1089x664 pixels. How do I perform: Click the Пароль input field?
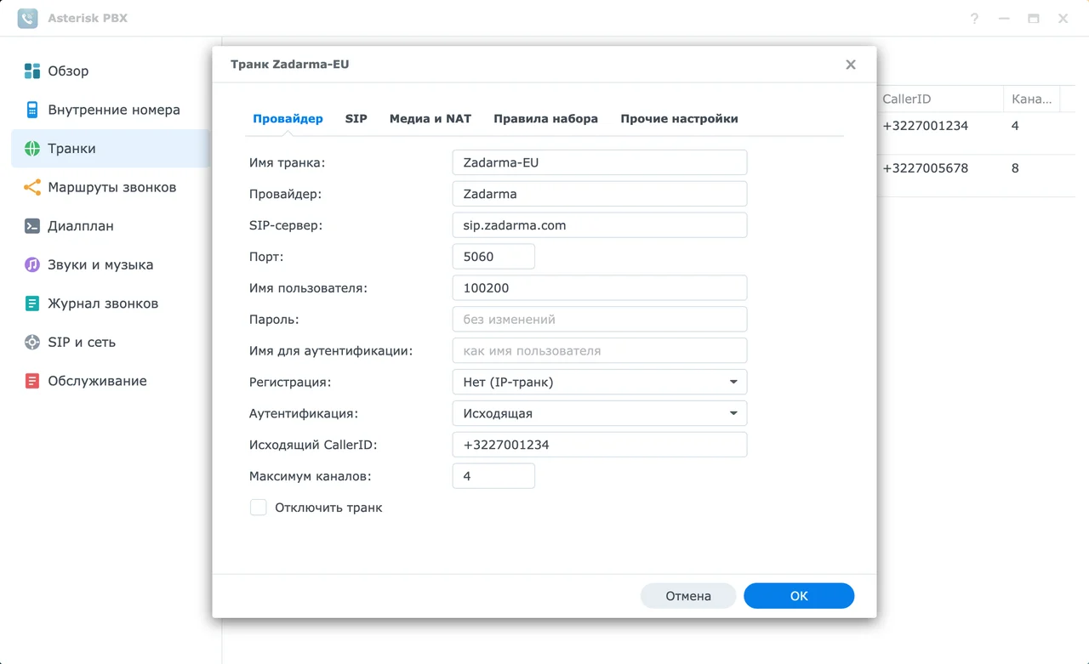point(600,320)
